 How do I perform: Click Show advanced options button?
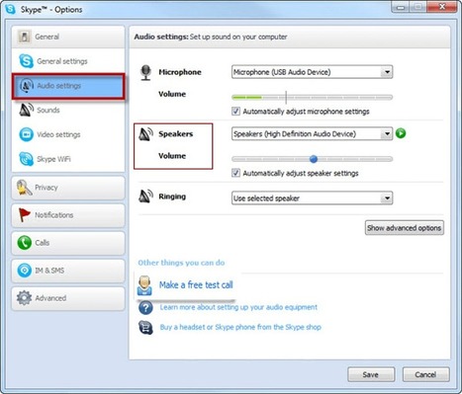click(x=405, y=228)
